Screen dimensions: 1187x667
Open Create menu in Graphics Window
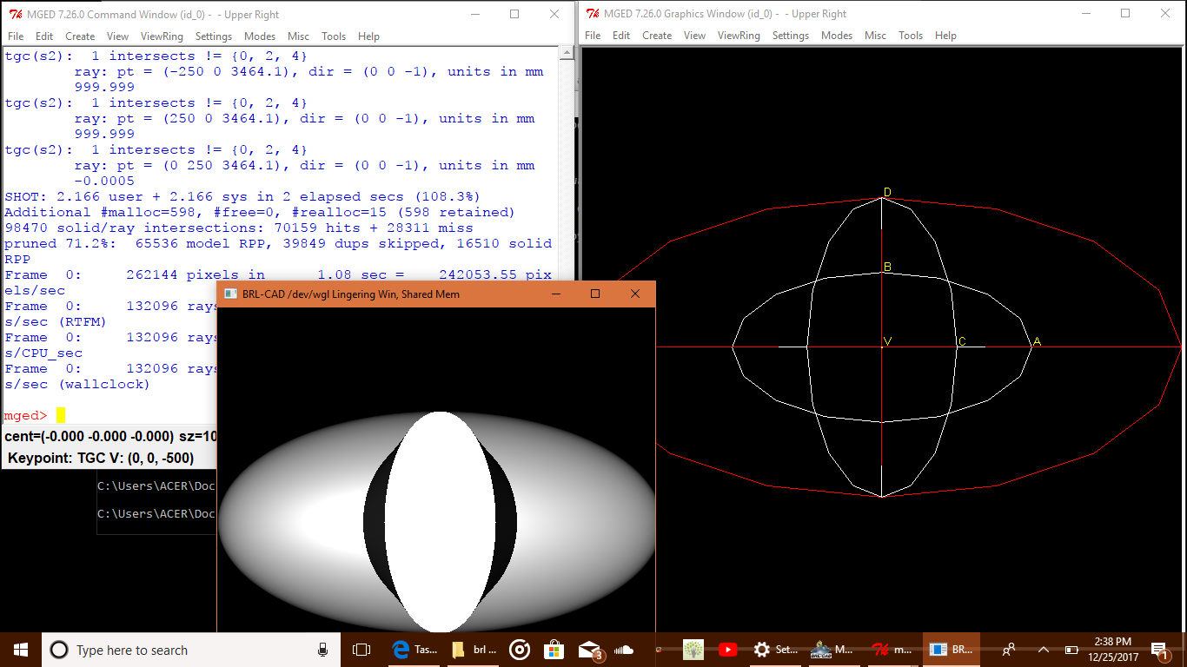pos(657,36)
